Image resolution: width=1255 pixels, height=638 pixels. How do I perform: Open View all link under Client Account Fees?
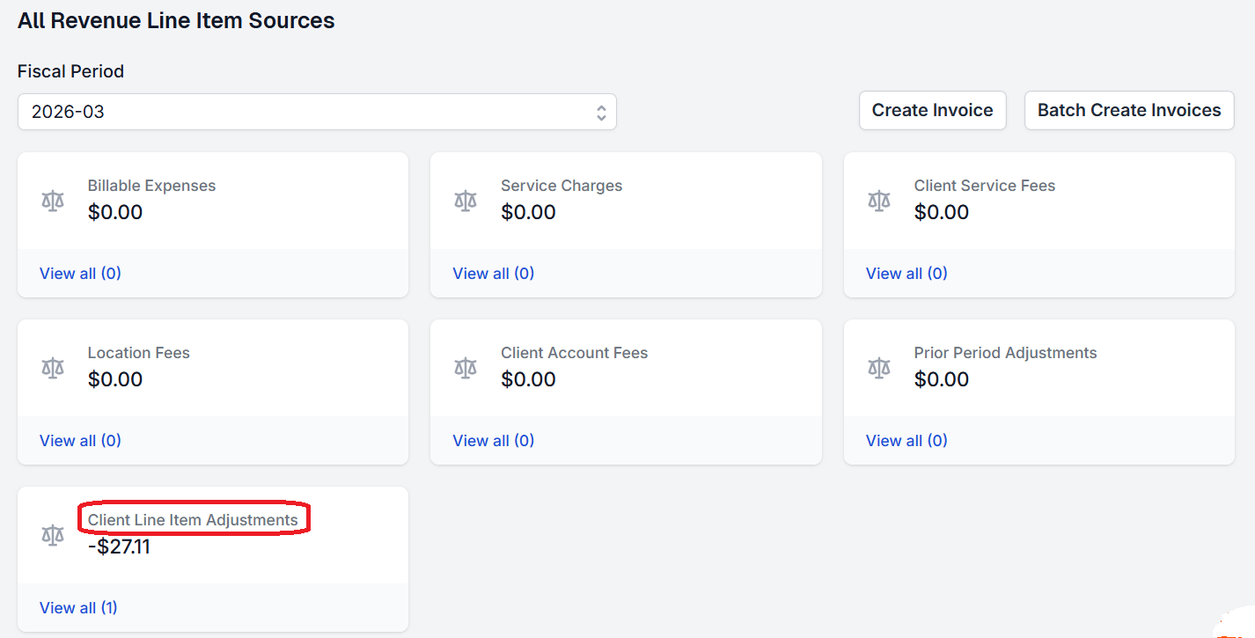[x=493, y=441]
